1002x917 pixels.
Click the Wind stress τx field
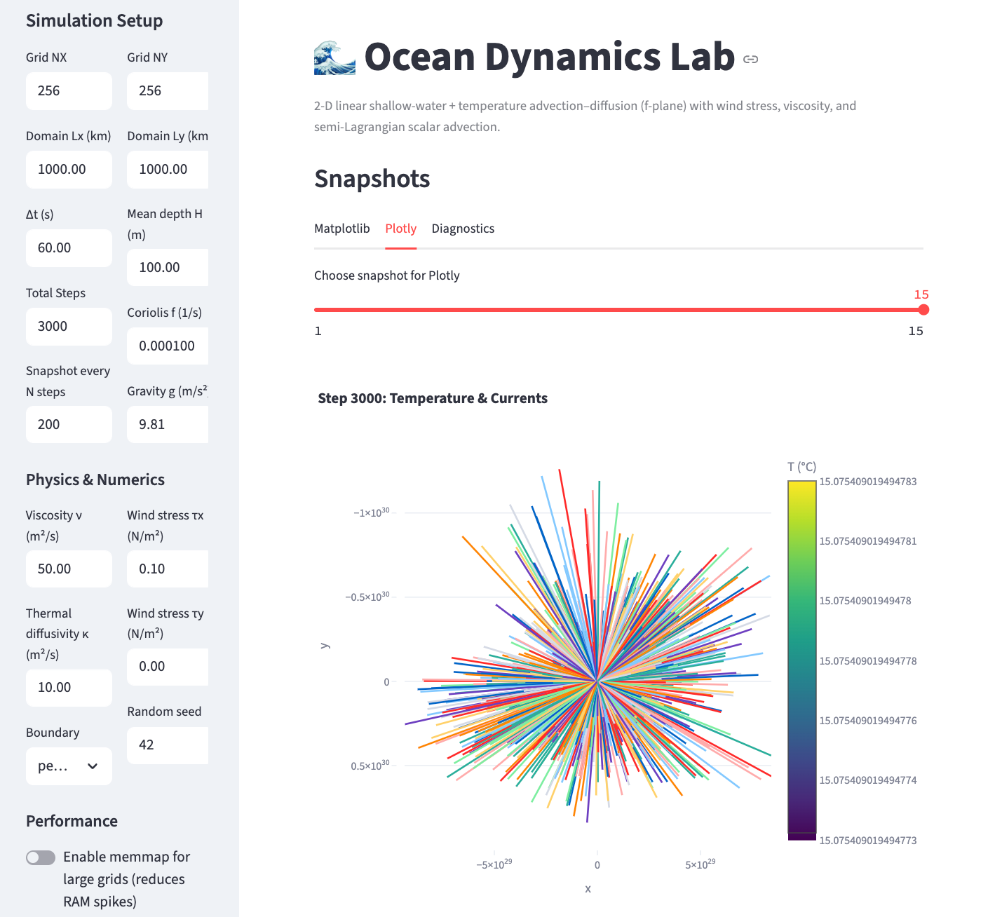(167, 569)
